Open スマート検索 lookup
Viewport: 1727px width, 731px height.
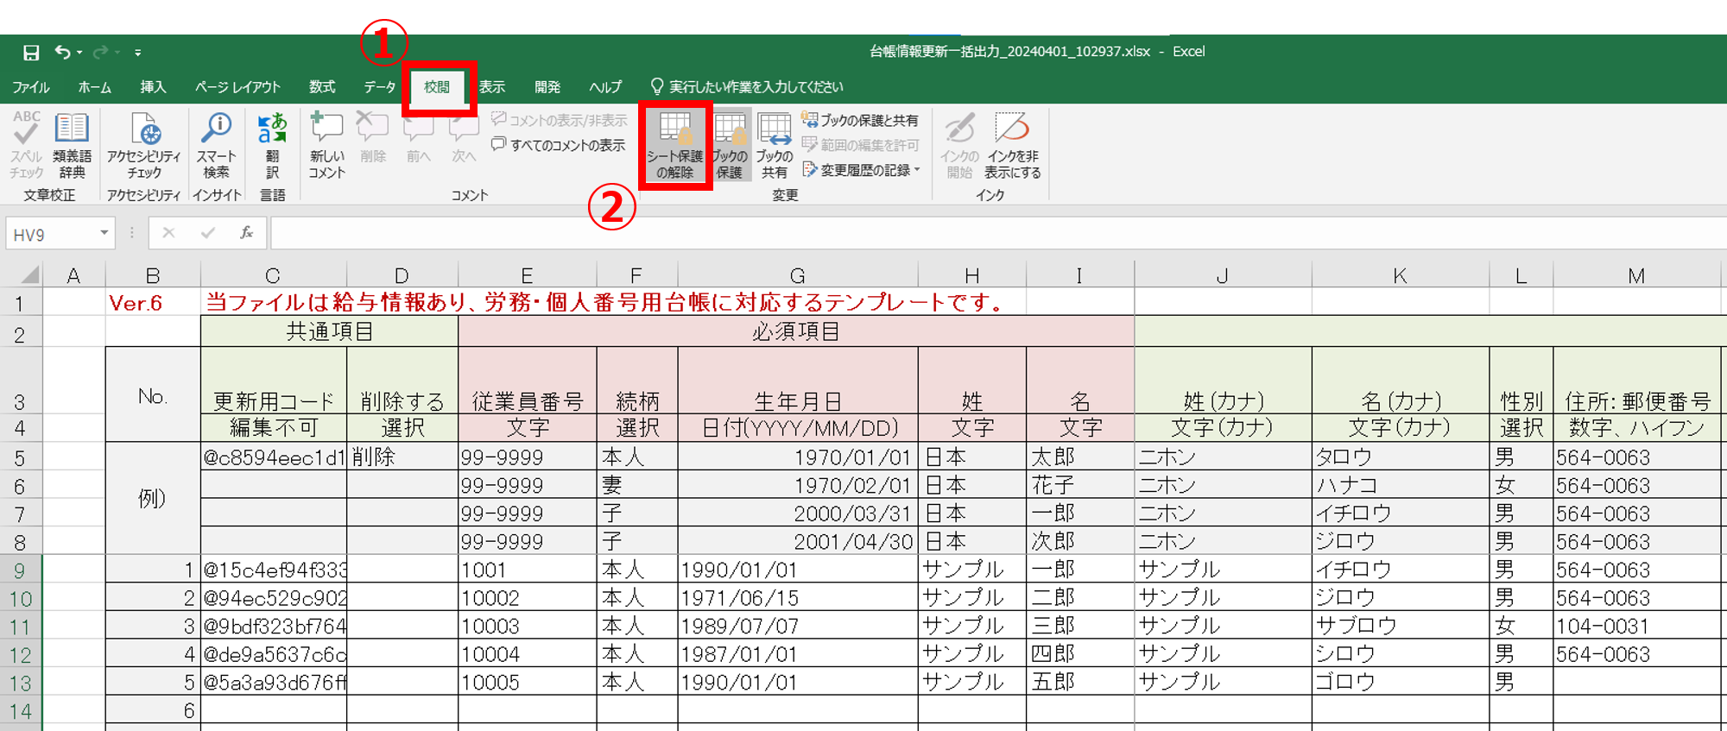216,145
